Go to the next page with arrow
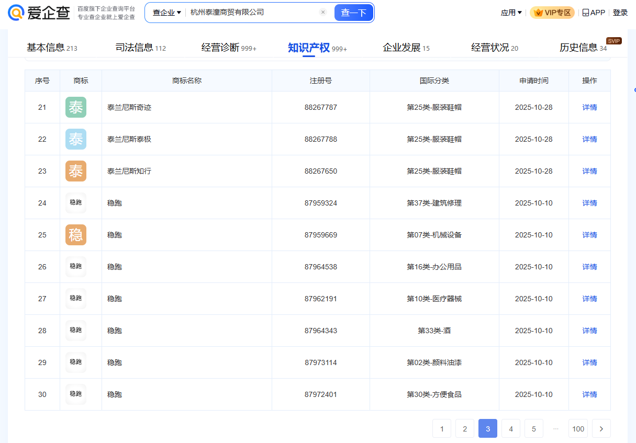 click(601, 429)
